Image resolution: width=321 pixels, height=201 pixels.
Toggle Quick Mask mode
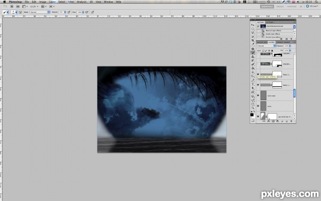coord(253,121)
